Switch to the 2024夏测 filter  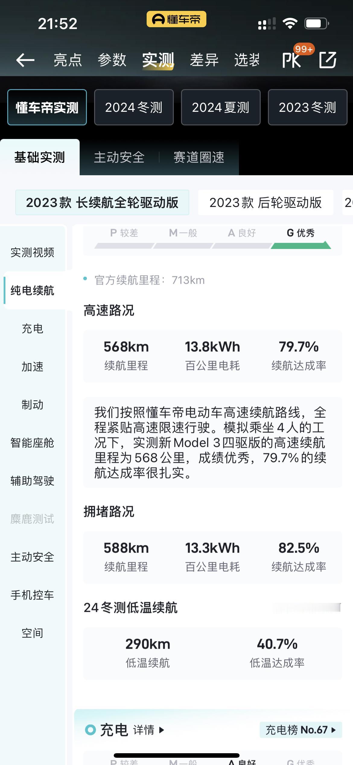(x=221, y=107)
